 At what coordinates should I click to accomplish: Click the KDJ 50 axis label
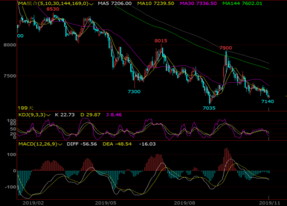click(13, 129)
